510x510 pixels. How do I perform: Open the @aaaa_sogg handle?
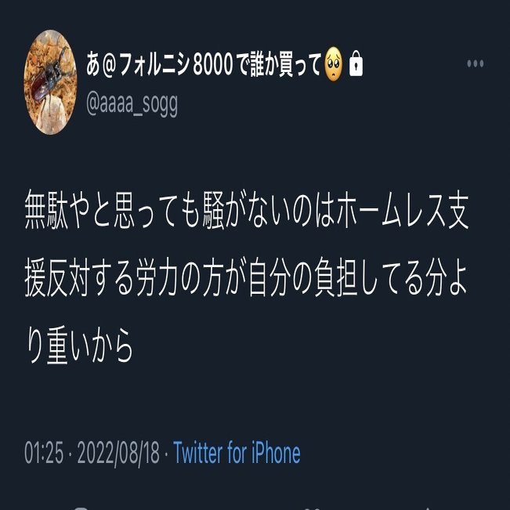pos(132,104)
